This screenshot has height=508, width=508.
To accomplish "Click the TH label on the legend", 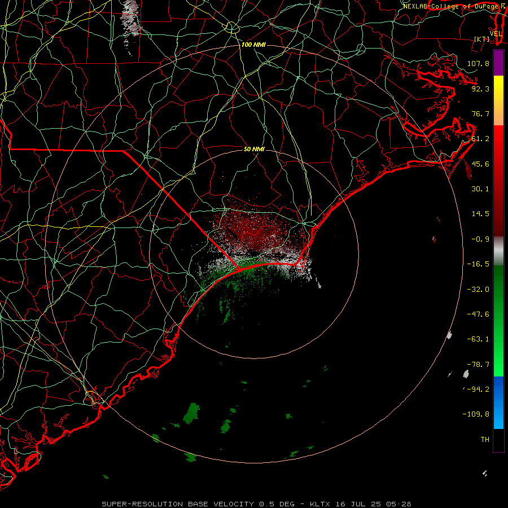I will click(485, 440).
